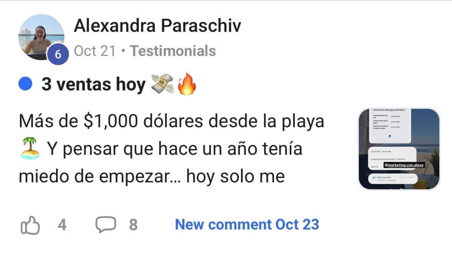
Task: Open the post titled 3 ventas hoy
Action: point(94,84)
